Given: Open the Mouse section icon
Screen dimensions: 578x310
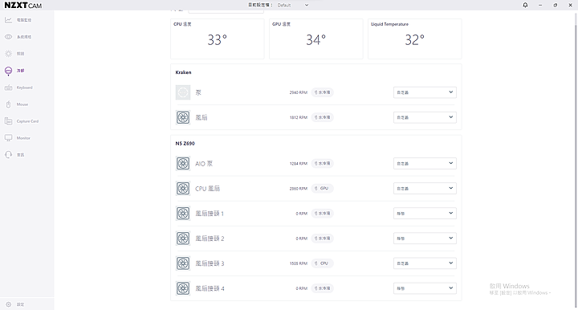Looking at the screenshot, I should click(9, 104).
